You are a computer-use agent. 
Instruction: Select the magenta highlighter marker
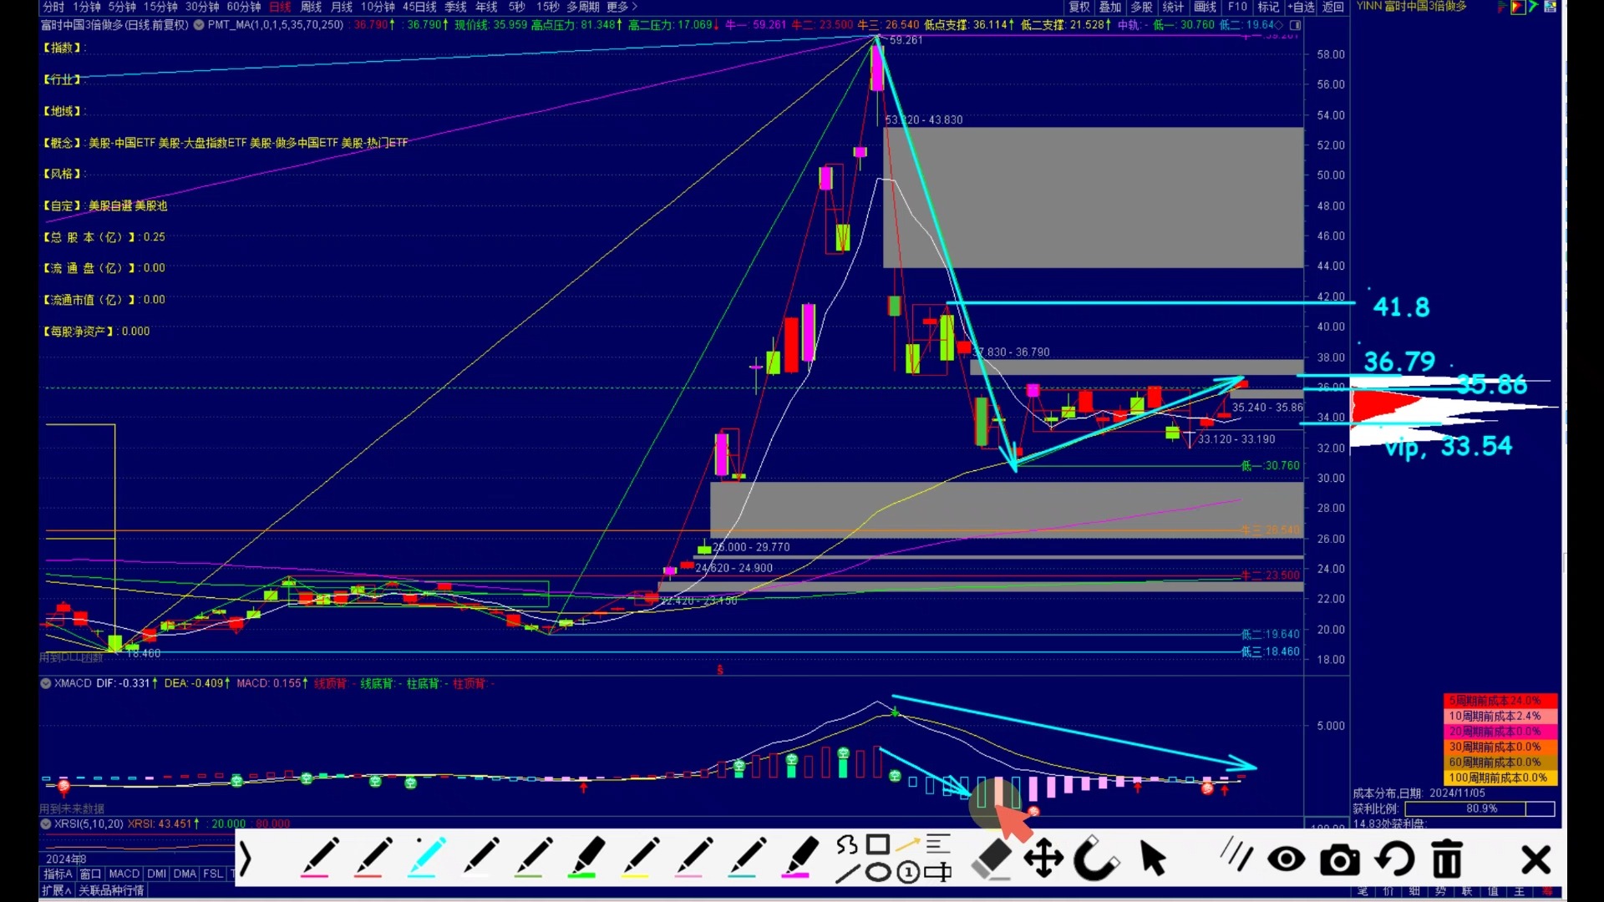[x=800, y=858]
